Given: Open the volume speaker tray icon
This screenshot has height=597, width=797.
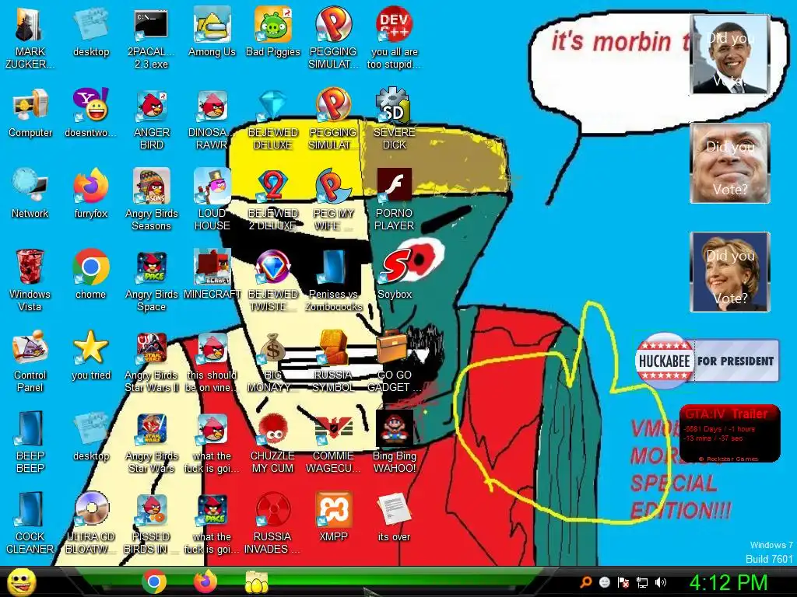Looking at the screenshot, I should pos(661,582).
